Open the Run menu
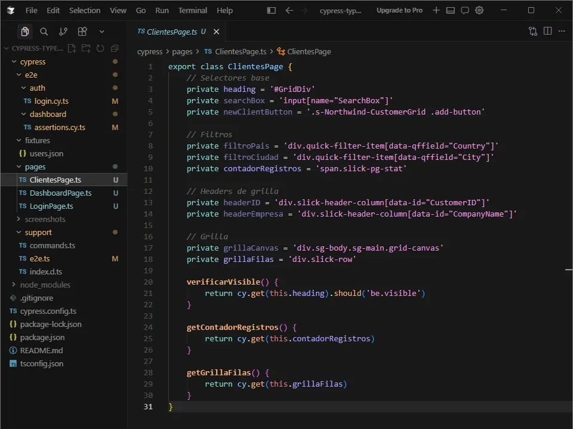The image size is (573, 429). (x=162, y=10)
